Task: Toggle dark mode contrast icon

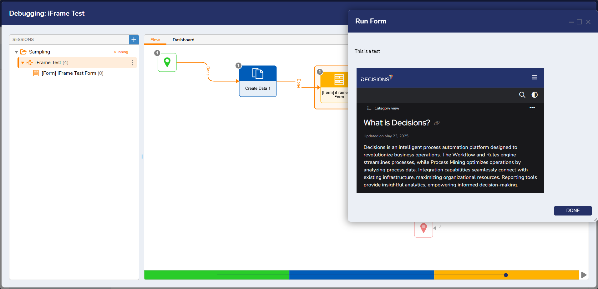Action: click(x=535, y=95)
